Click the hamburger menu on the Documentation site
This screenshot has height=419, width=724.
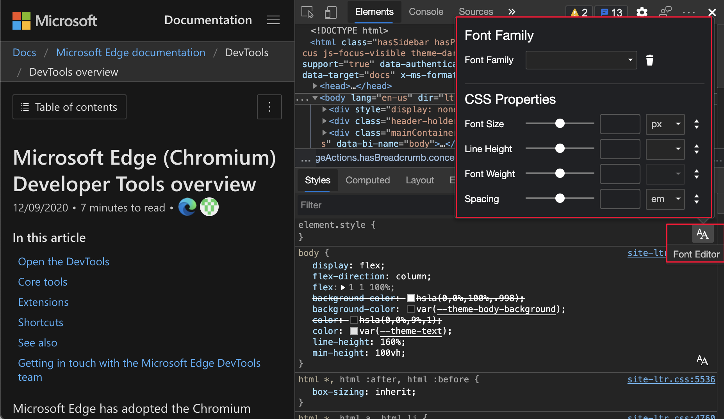[273, 20]
